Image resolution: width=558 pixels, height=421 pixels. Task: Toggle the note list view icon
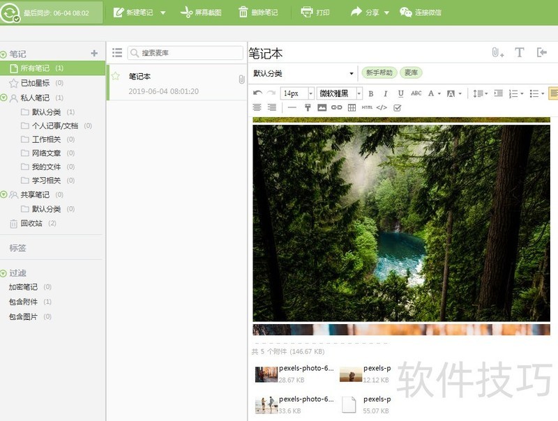click(x=117, y=53)
